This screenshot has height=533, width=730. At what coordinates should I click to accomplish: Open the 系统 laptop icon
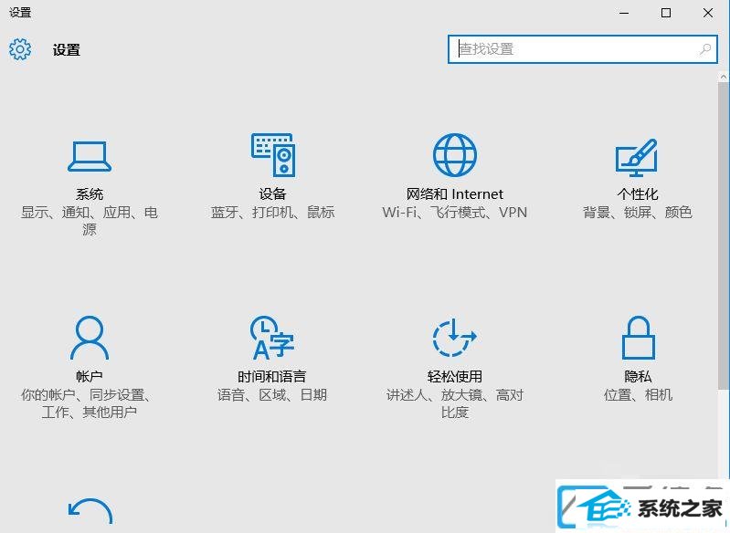point(90,156)
